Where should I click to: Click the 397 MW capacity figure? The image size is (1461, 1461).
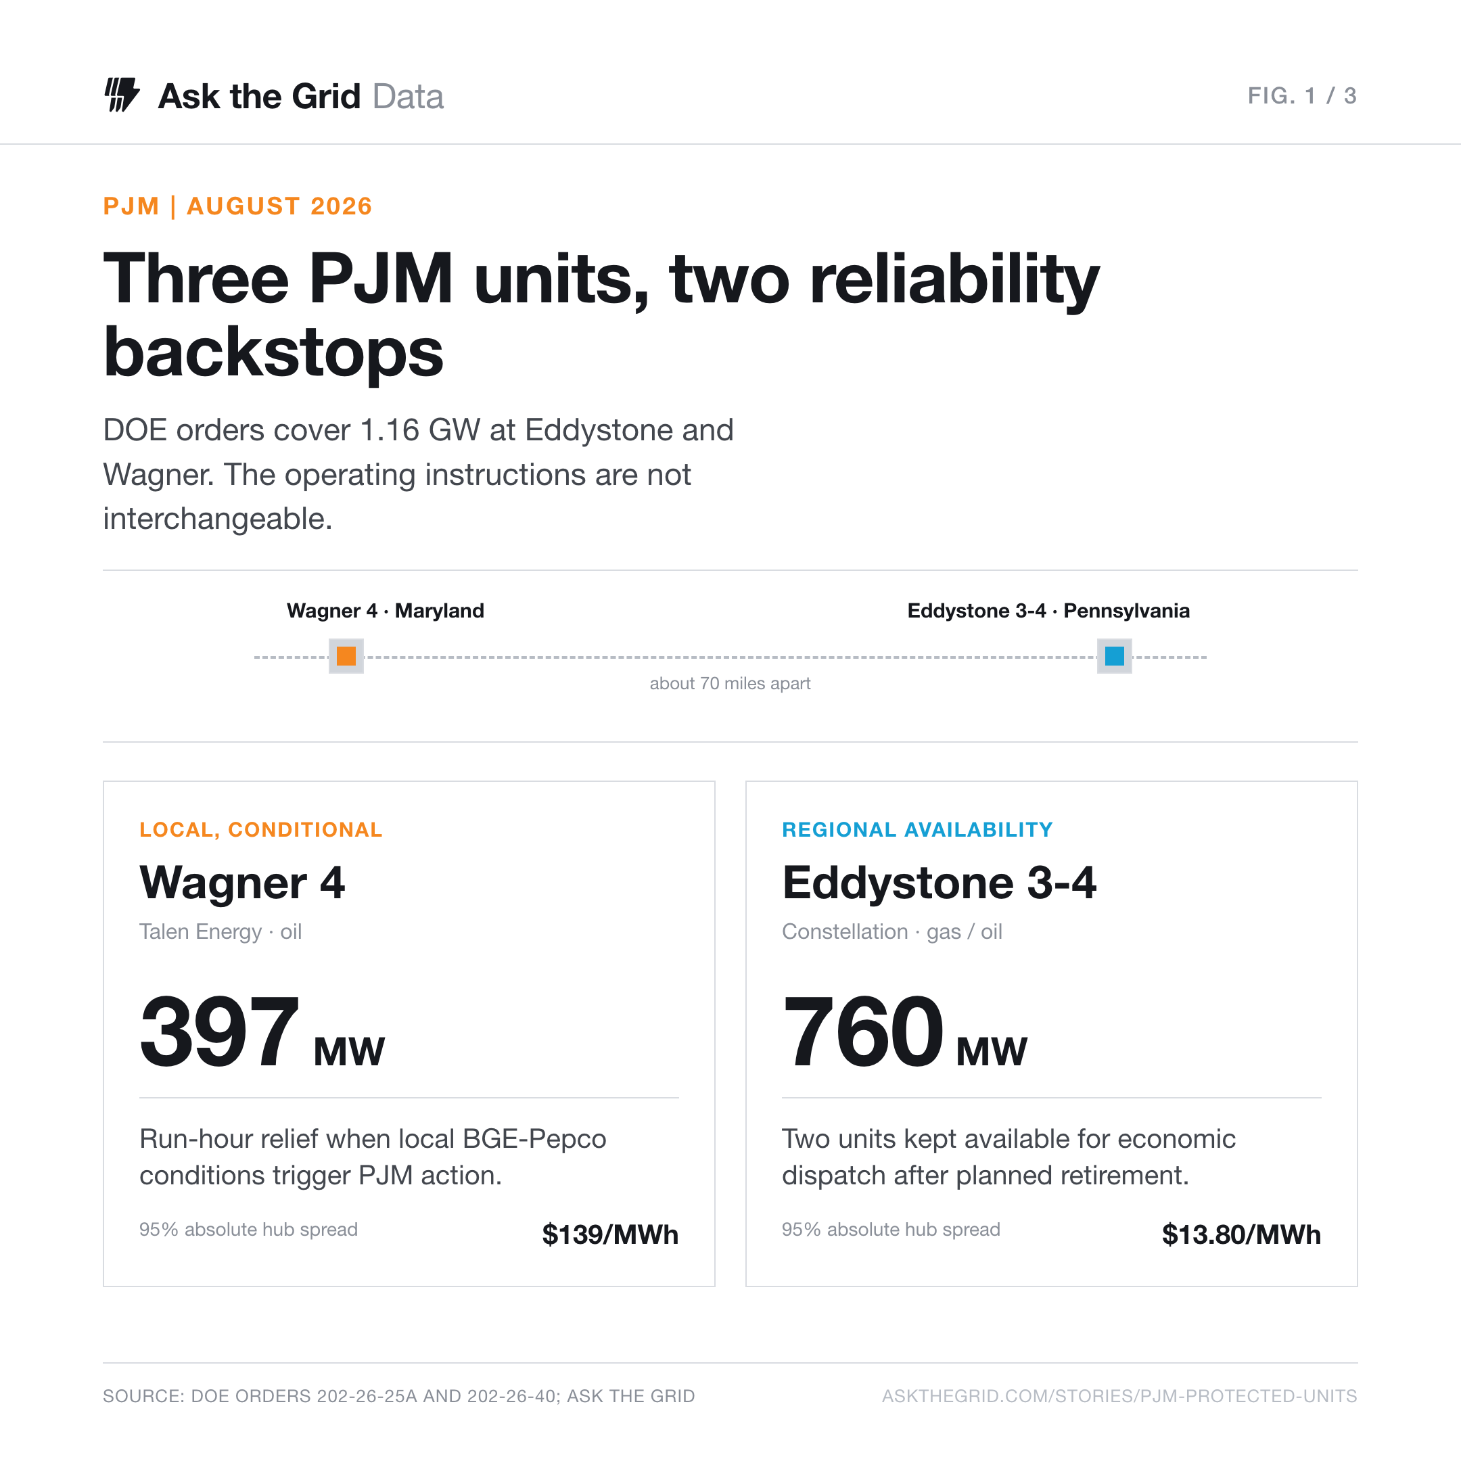[x=262, y=1031]
